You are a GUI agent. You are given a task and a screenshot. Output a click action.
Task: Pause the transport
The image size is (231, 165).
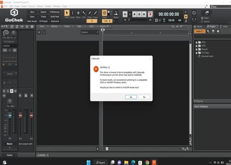139,14
